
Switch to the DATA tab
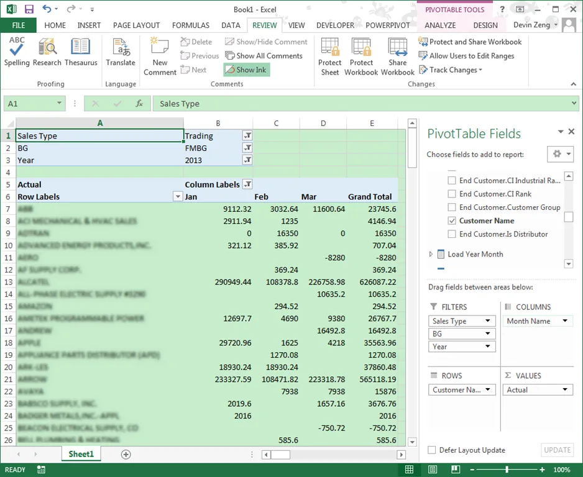click(231, 25)
